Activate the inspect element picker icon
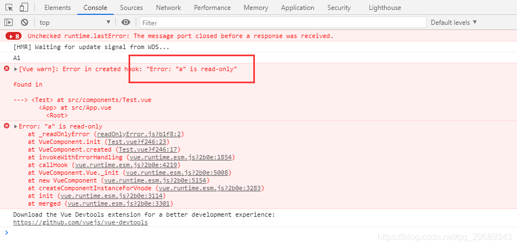Image resolution: width=517 pixels, height=247 pixels. [9, 8]
